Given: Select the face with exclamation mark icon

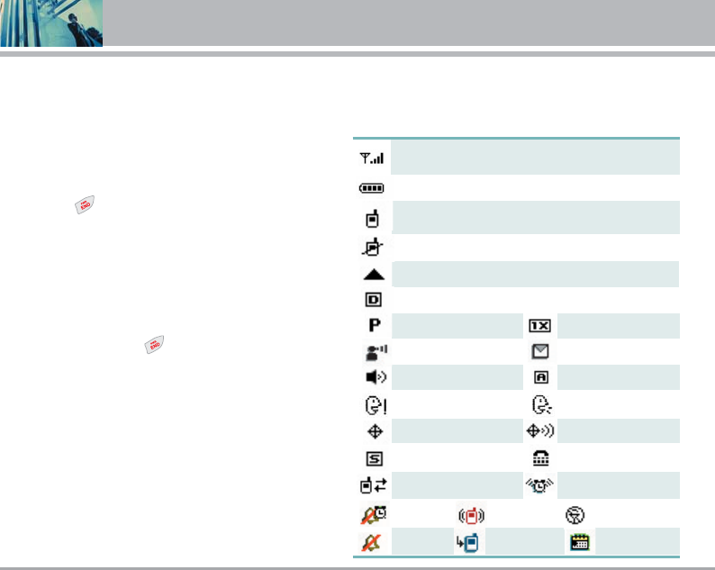Looking at the screenshot, I should pos(376,405).
